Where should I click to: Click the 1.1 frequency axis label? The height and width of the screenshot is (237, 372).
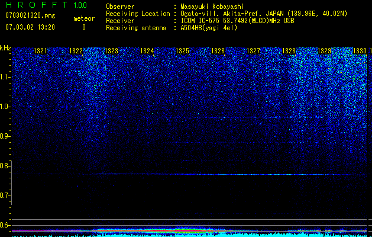pos(4,77)
